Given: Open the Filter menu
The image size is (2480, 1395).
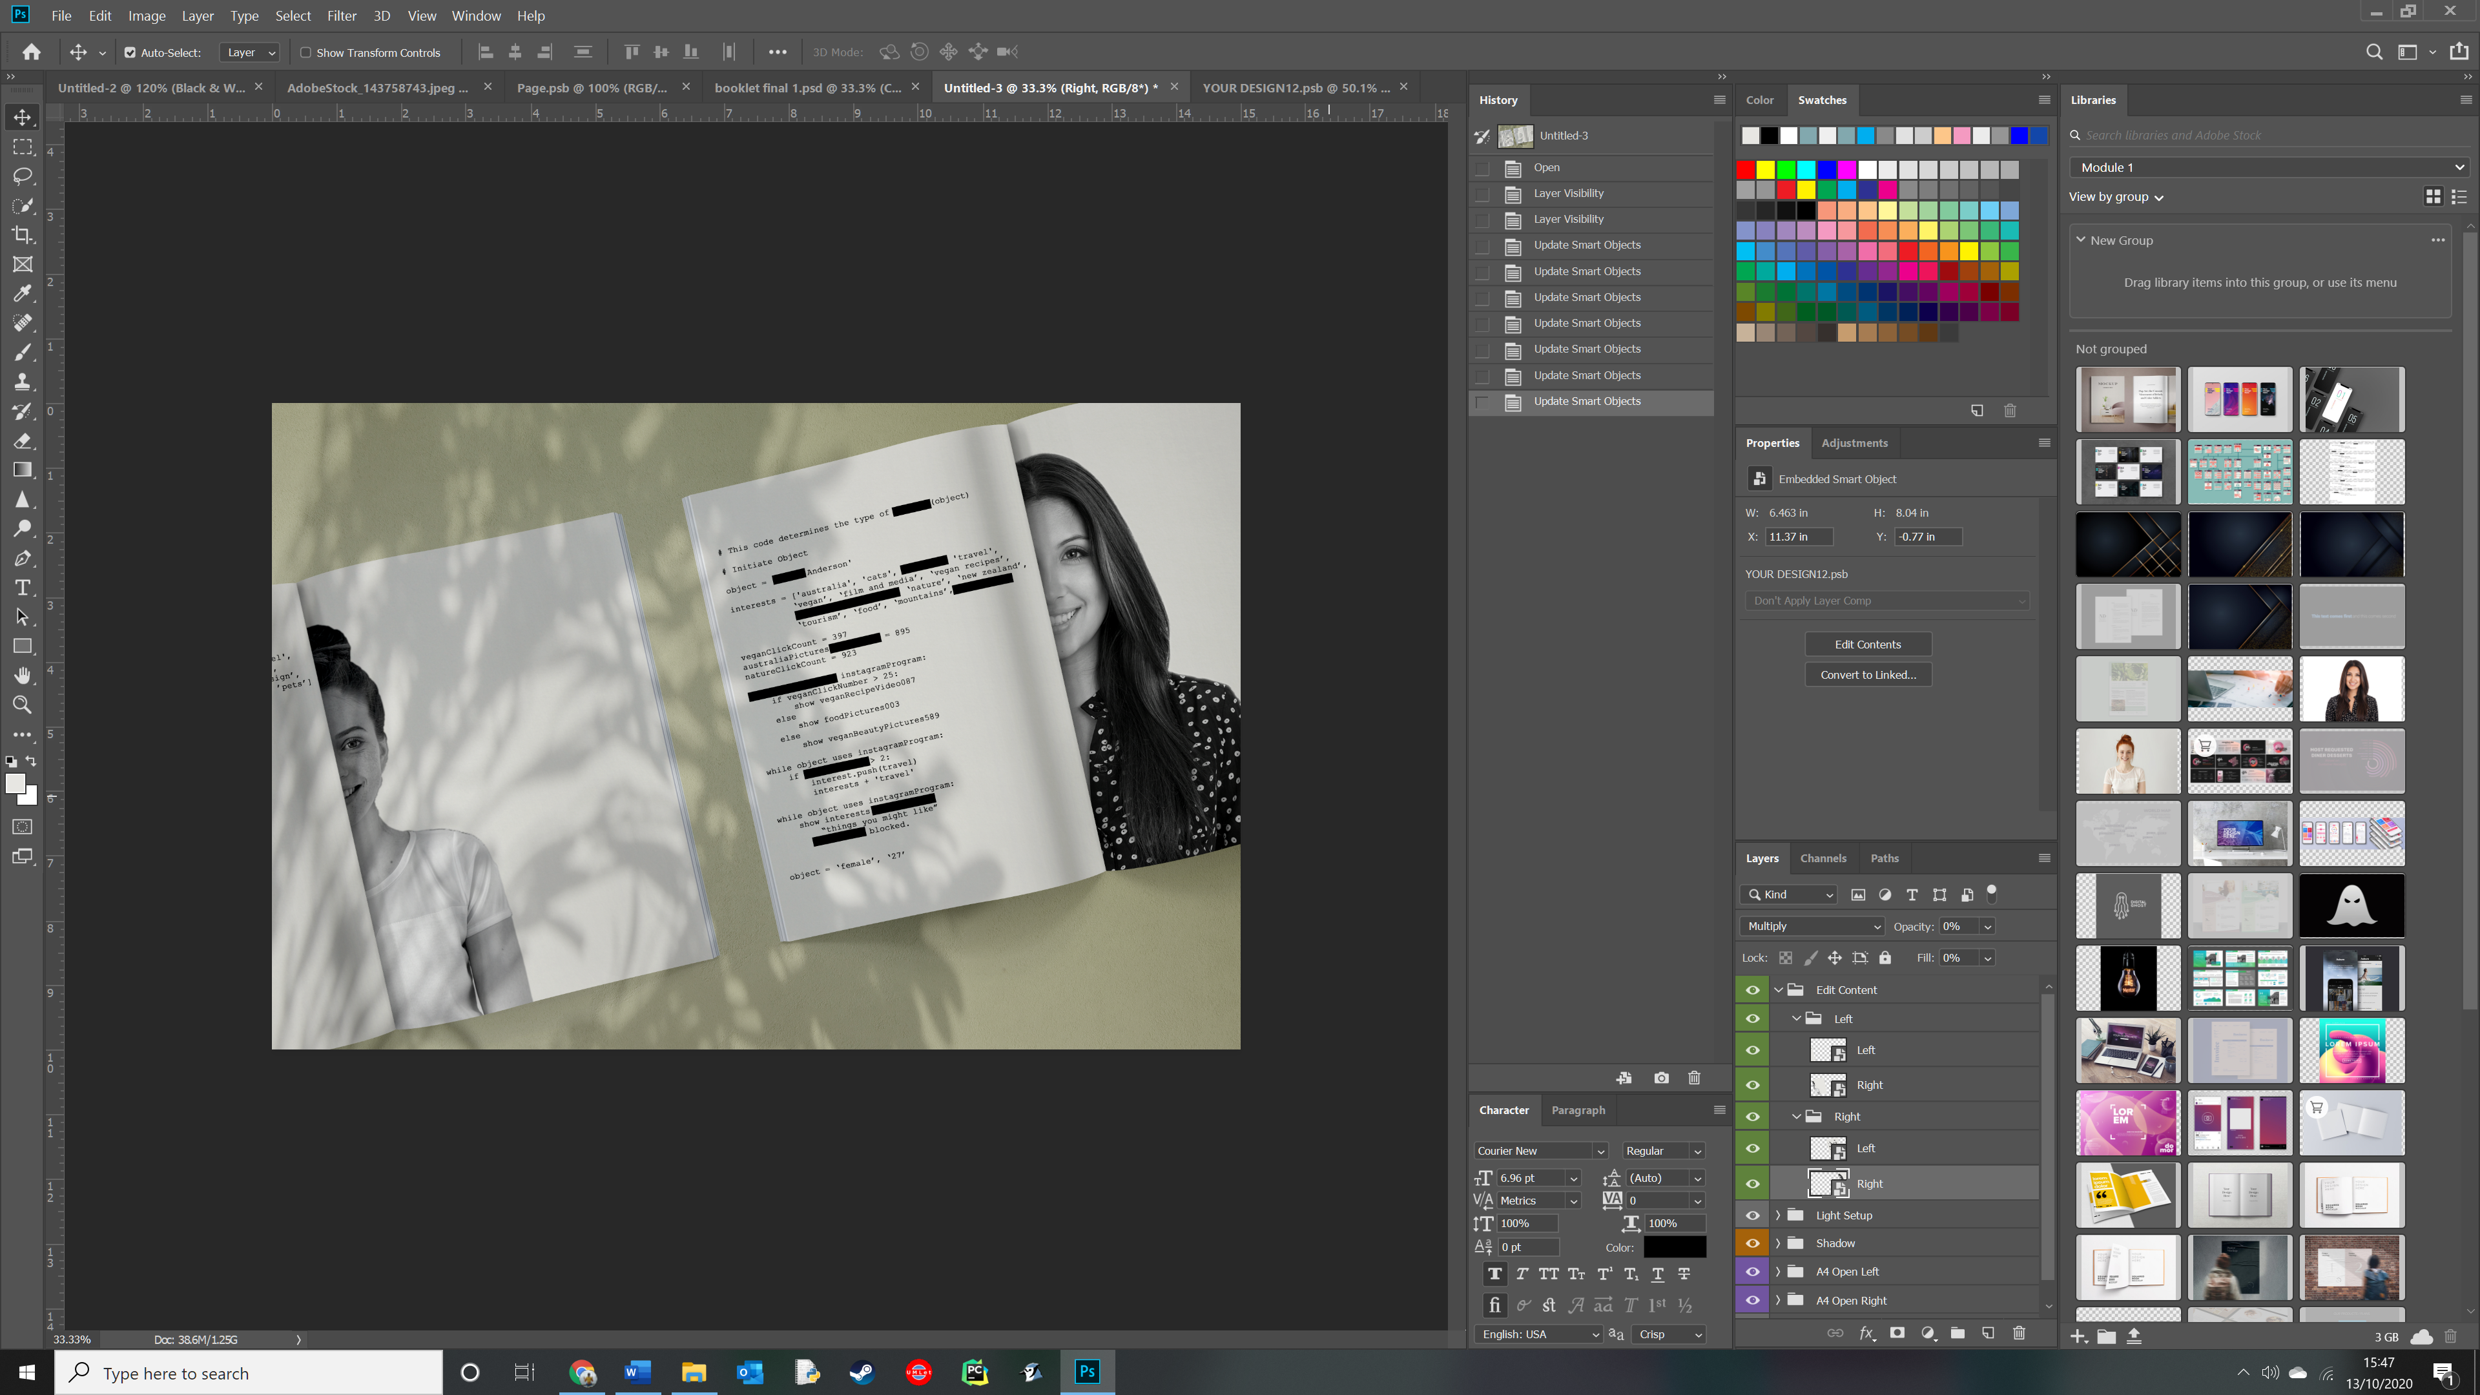Looking at the screenshot, I should coord(341,15).
